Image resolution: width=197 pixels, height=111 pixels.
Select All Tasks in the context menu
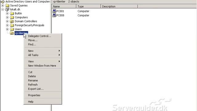coord(43,55)
